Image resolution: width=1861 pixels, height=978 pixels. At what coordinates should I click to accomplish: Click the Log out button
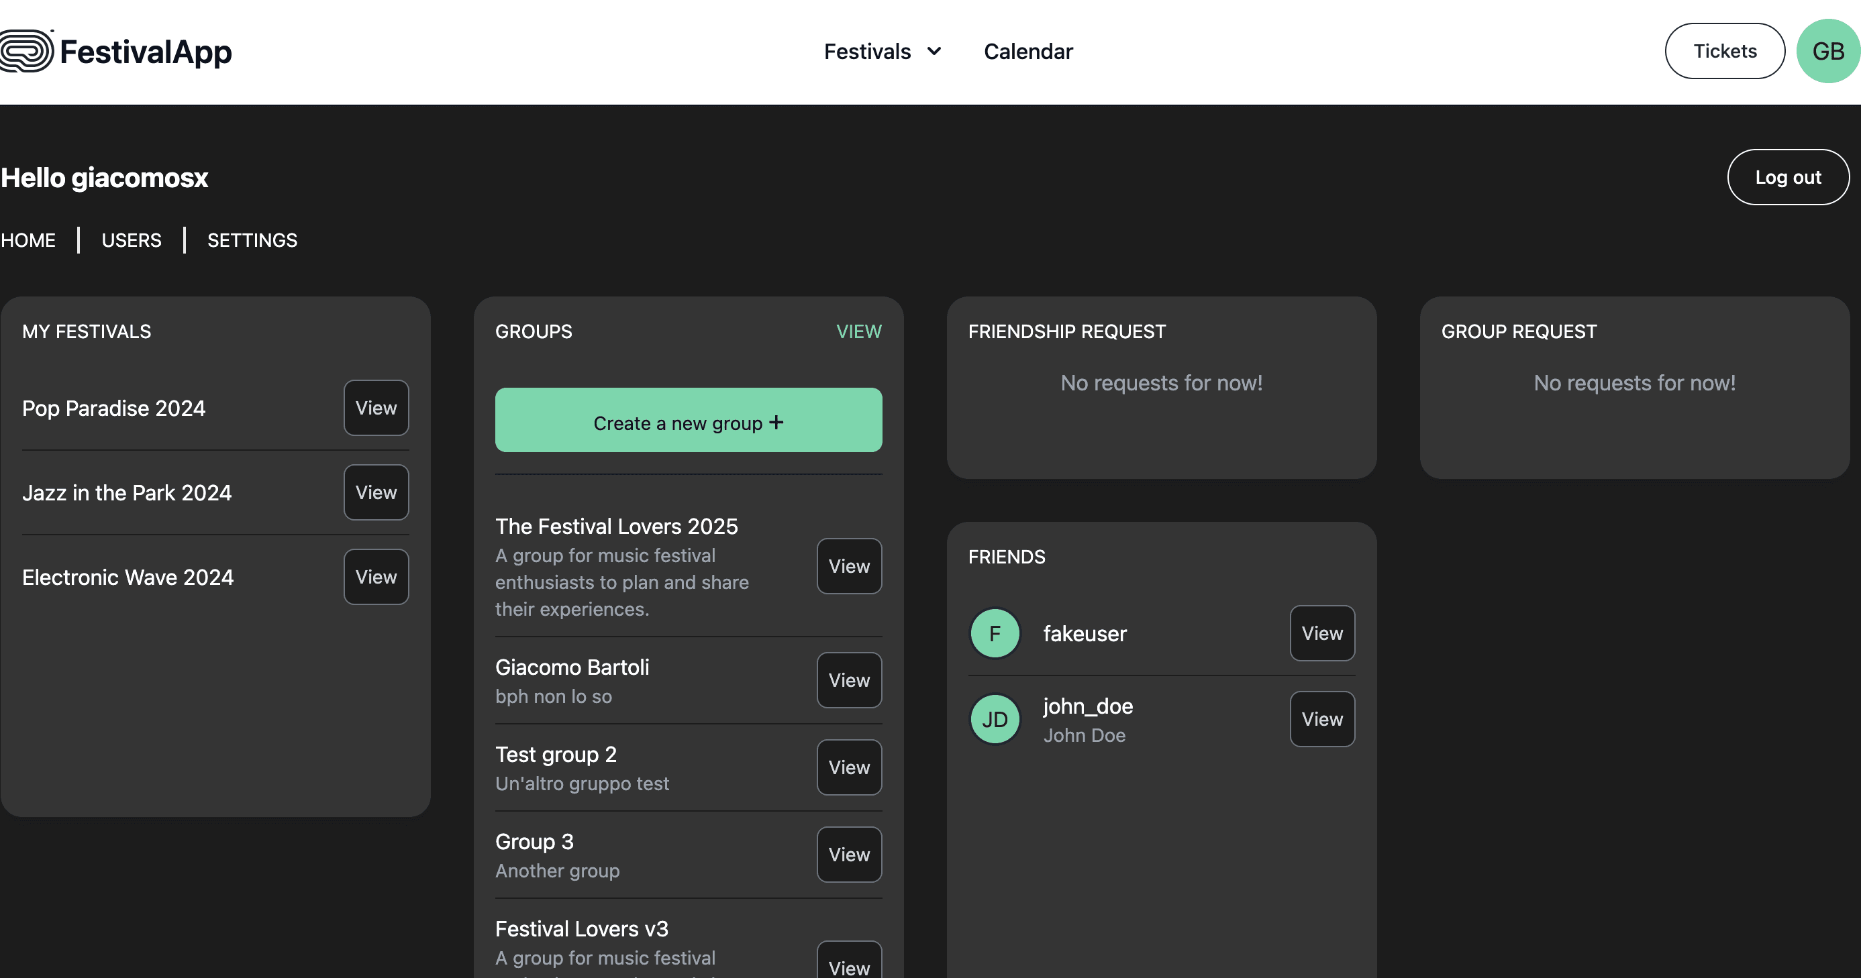click(1788, 177)
